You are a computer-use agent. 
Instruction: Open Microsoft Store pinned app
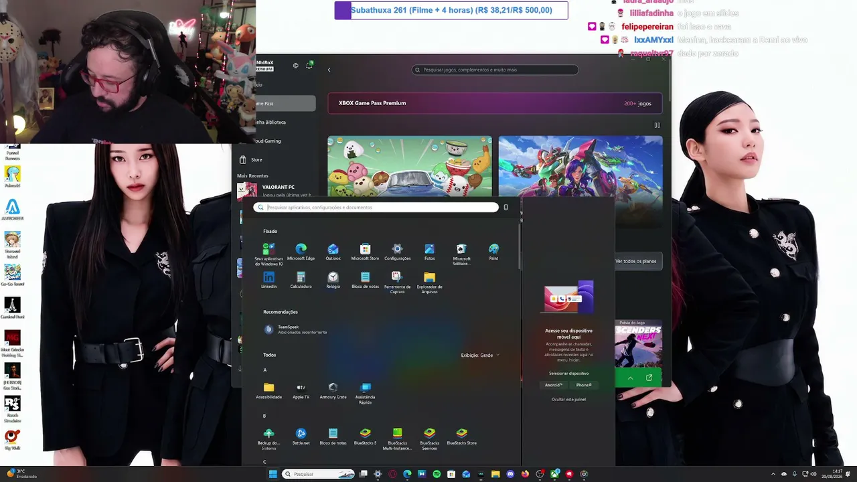365,252
